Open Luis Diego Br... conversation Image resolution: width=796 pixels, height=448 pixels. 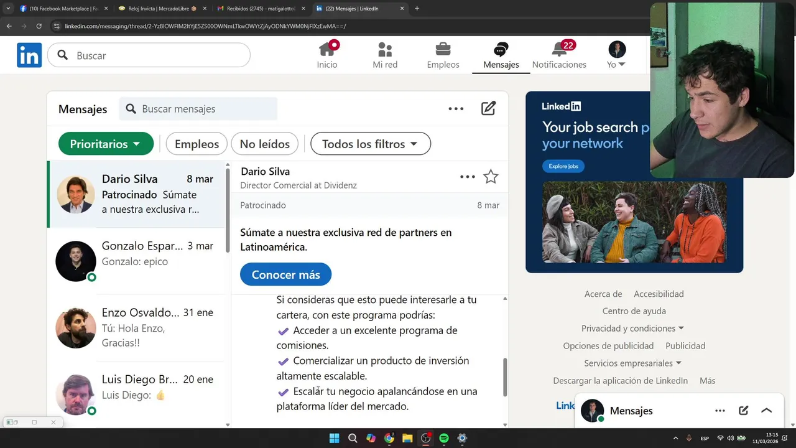pyautogui.click(x=136, y=394)
